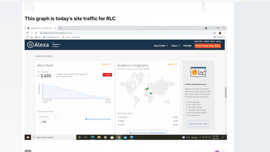
Task: Show hidden system tray icons
Action: point(200,137)
